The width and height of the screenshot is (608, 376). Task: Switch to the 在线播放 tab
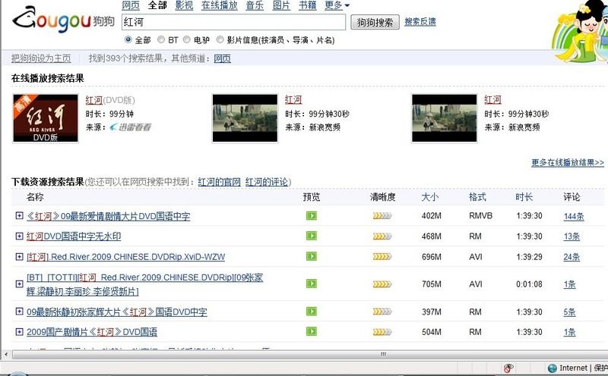220,5
